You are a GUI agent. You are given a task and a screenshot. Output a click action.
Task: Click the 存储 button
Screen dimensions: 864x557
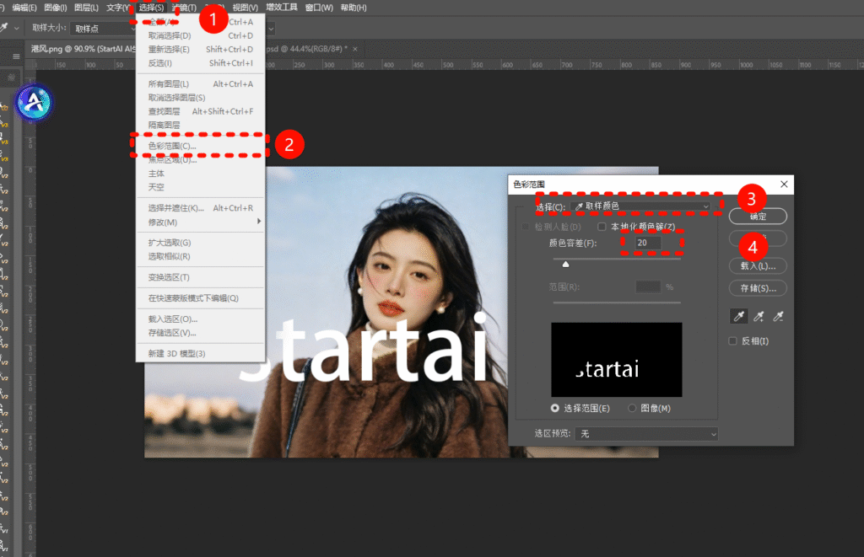[x=758, y=288]
